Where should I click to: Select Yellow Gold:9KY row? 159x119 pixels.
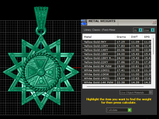117,42
